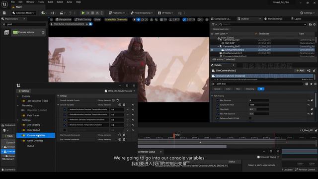
Task: Switch to the Composure Compositing tab
Action: [x=221, y=19]
